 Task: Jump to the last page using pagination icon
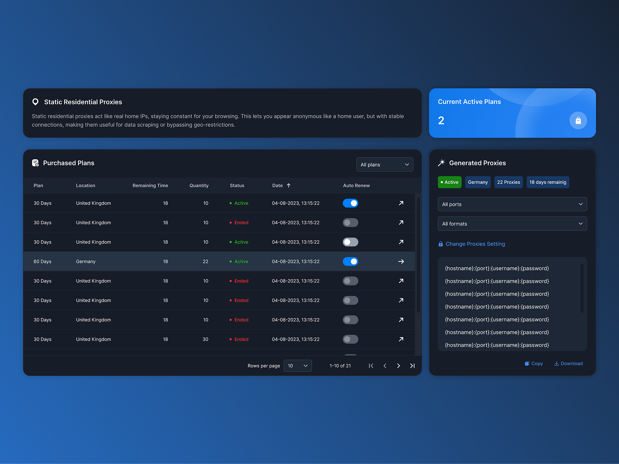coord(412,365)
